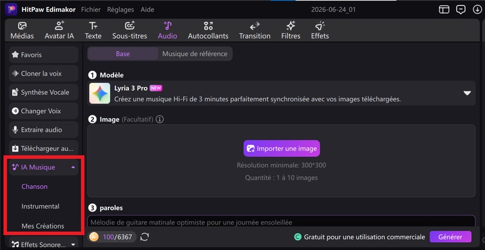Switch to the Base tab
The image size is (485, 250).
(x=123, y=54)
